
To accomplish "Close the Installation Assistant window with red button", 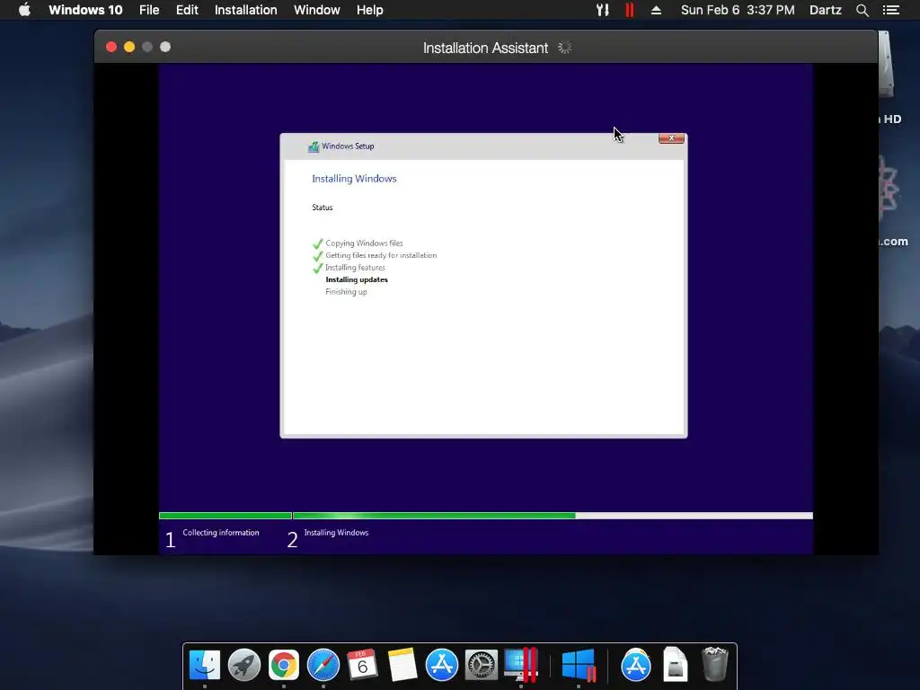I will pos(111,47).
